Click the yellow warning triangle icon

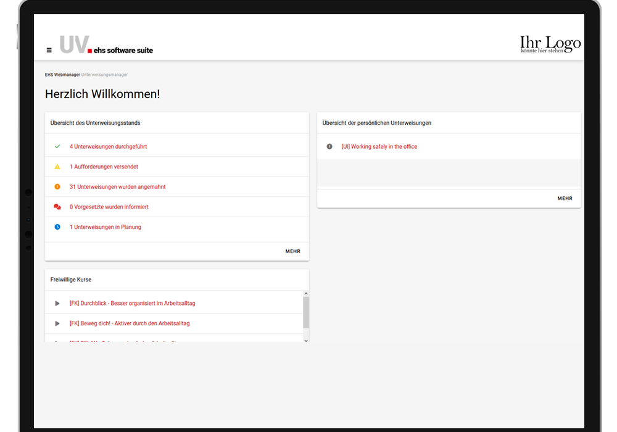coord(57,167)
